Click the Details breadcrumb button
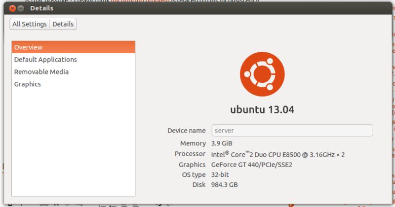 [x=63, y=24]
